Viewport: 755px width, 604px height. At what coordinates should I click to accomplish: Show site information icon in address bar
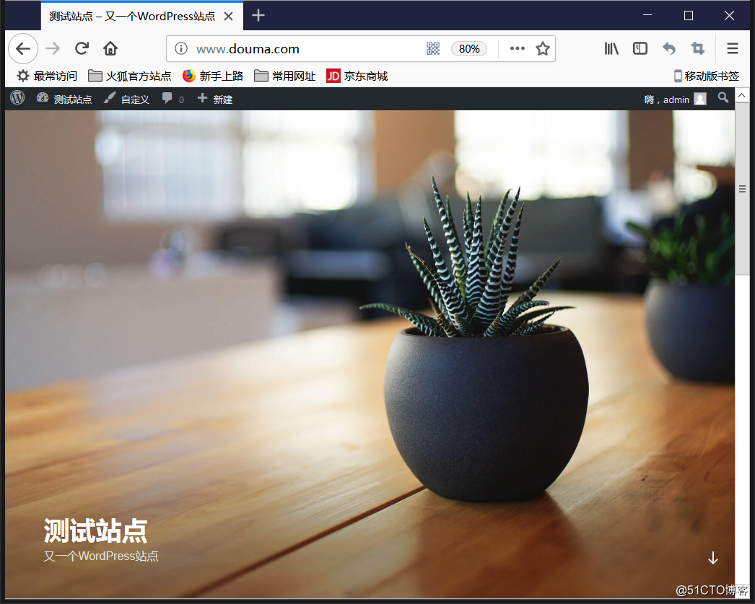click(181, 48)
